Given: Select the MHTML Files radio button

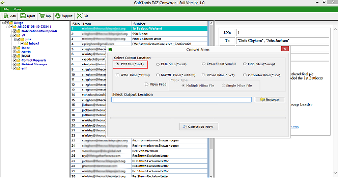Looking at the screenshot, I should [158, 75].
